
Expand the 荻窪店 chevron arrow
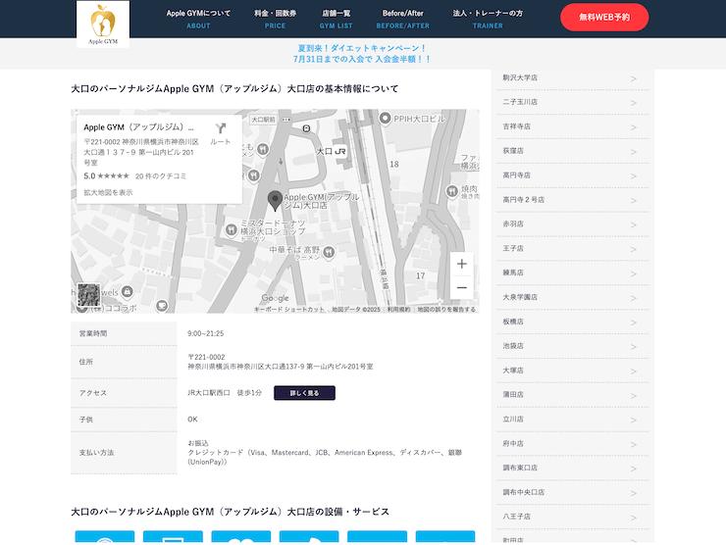click(x=634, y=152)
